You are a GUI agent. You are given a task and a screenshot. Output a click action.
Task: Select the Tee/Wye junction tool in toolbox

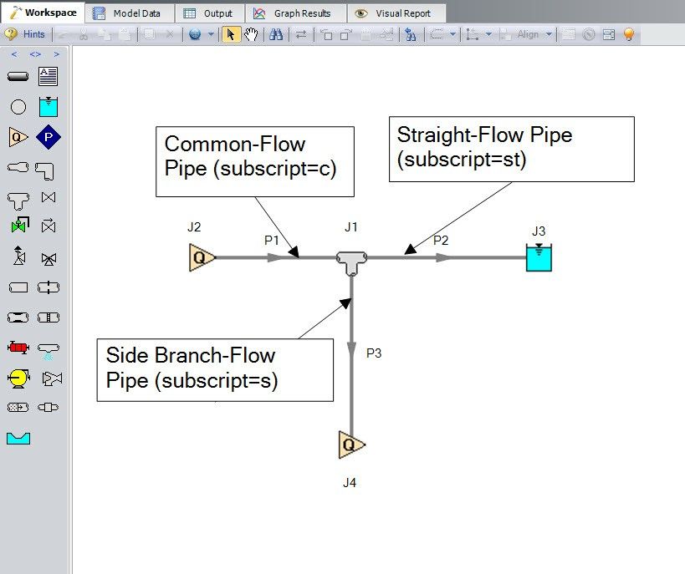(x=18, y=198)
